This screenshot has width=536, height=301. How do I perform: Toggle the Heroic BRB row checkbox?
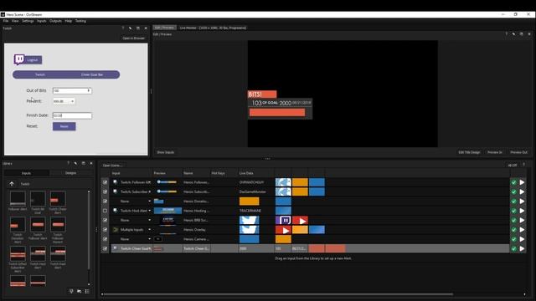[x=105, y=220]
